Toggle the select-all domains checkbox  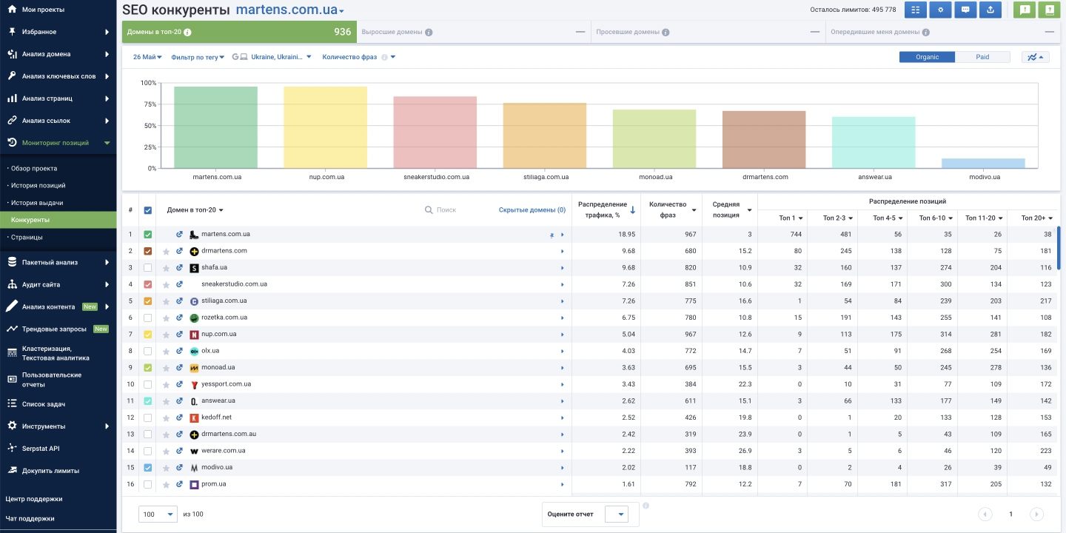[148, 210]
